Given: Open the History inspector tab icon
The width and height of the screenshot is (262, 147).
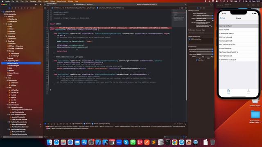Looking at the screenshot, I should coord(201,8).
